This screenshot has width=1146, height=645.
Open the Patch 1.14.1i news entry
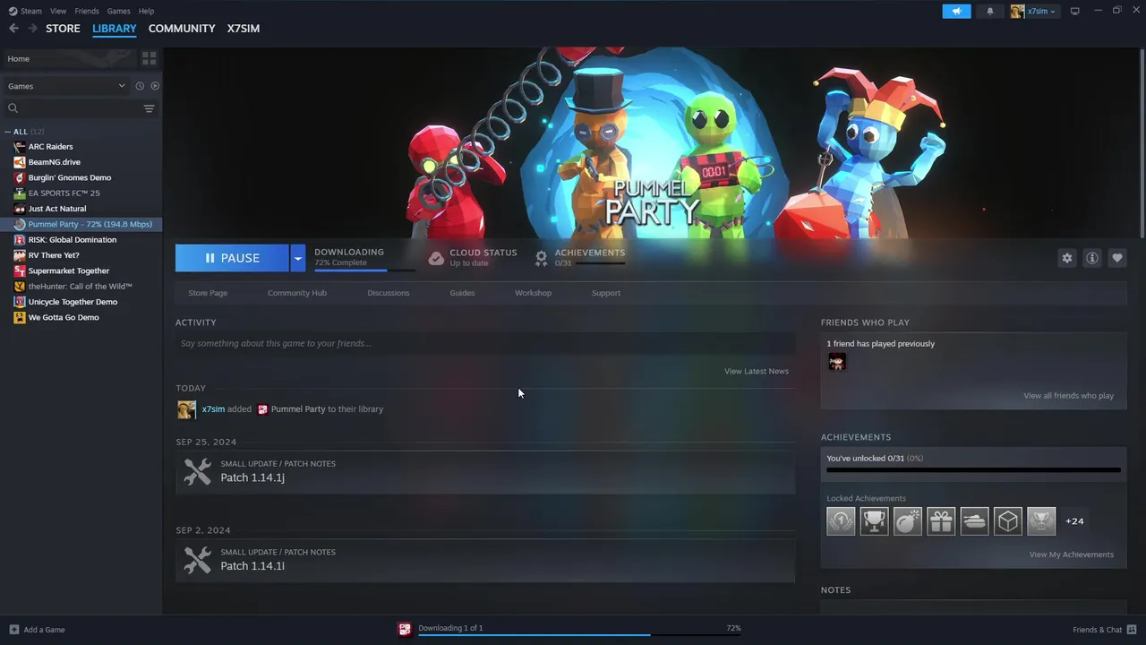coord(485,561)
